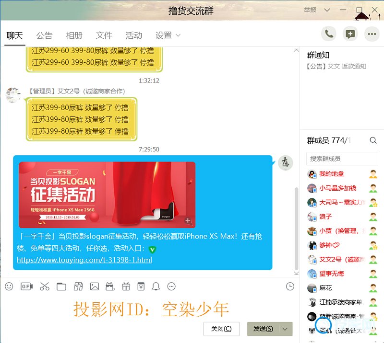384x343 pixels.
Task: Click the outfit show icon in toolbar
Action: [78, 286]
